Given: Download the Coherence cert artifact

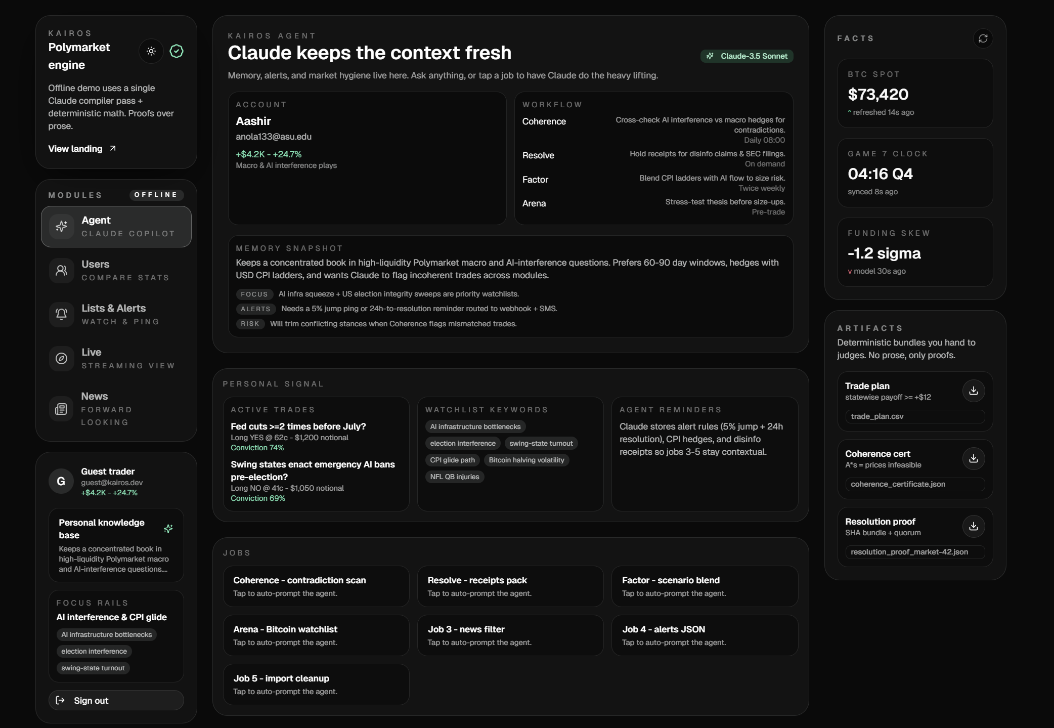Looking at the screenshot, I should click(973, 458).
